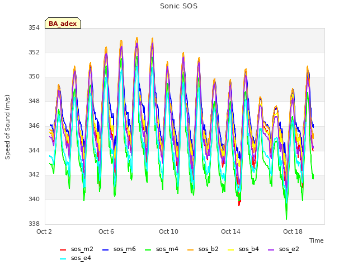
Task: Click the Oct 14 x-axis tick label
Action: pyautogui.click(x=230, y=231)
